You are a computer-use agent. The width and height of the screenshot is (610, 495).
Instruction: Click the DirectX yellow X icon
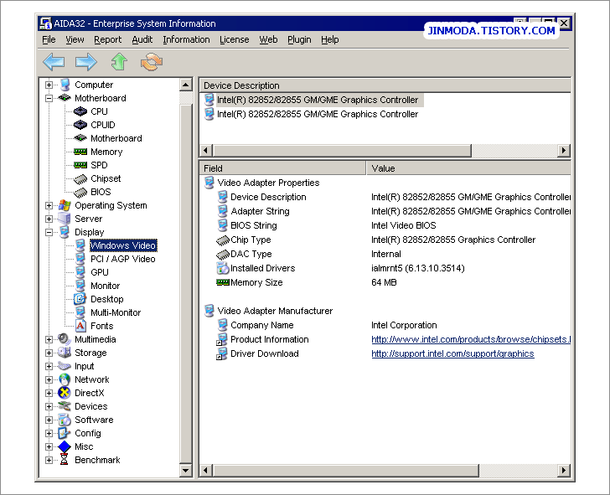point(65,393)
